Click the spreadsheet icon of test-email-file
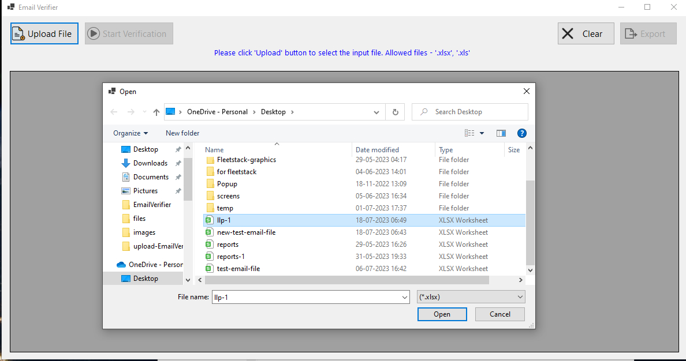Screen dimensions: 686x361 [209, 269]
